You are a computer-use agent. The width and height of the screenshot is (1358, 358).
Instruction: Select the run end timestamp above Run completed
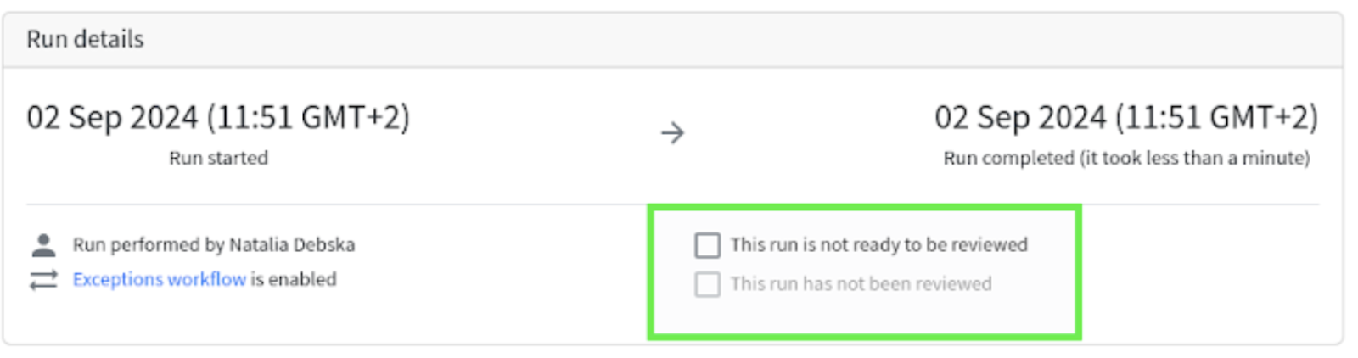tap(1126, 117)
